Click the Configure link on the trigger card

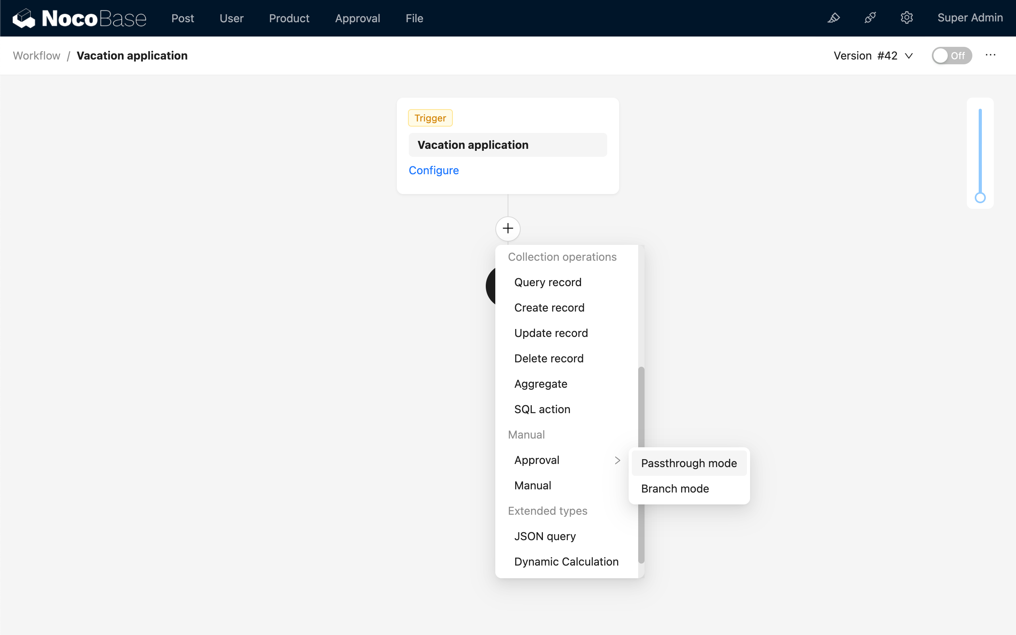434,170
